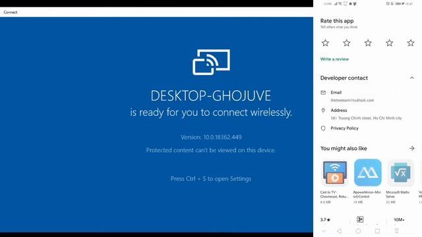Tap the 3+ content rating icon
This screenshot has width=422, height=237.
pyautogui.click(x=360, y=219)
